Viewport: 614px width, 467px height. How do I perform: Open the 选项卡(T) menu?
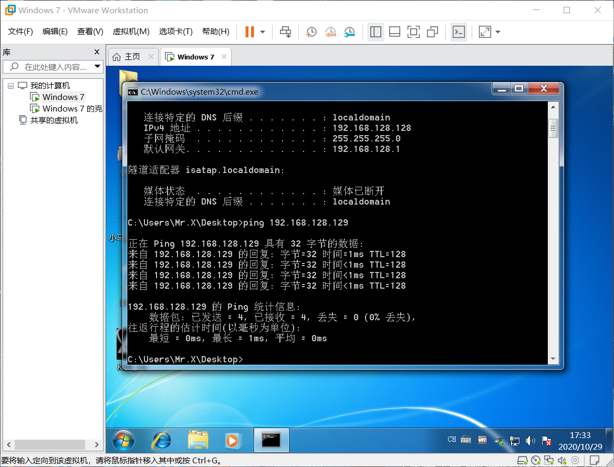[x=175, y=32]
